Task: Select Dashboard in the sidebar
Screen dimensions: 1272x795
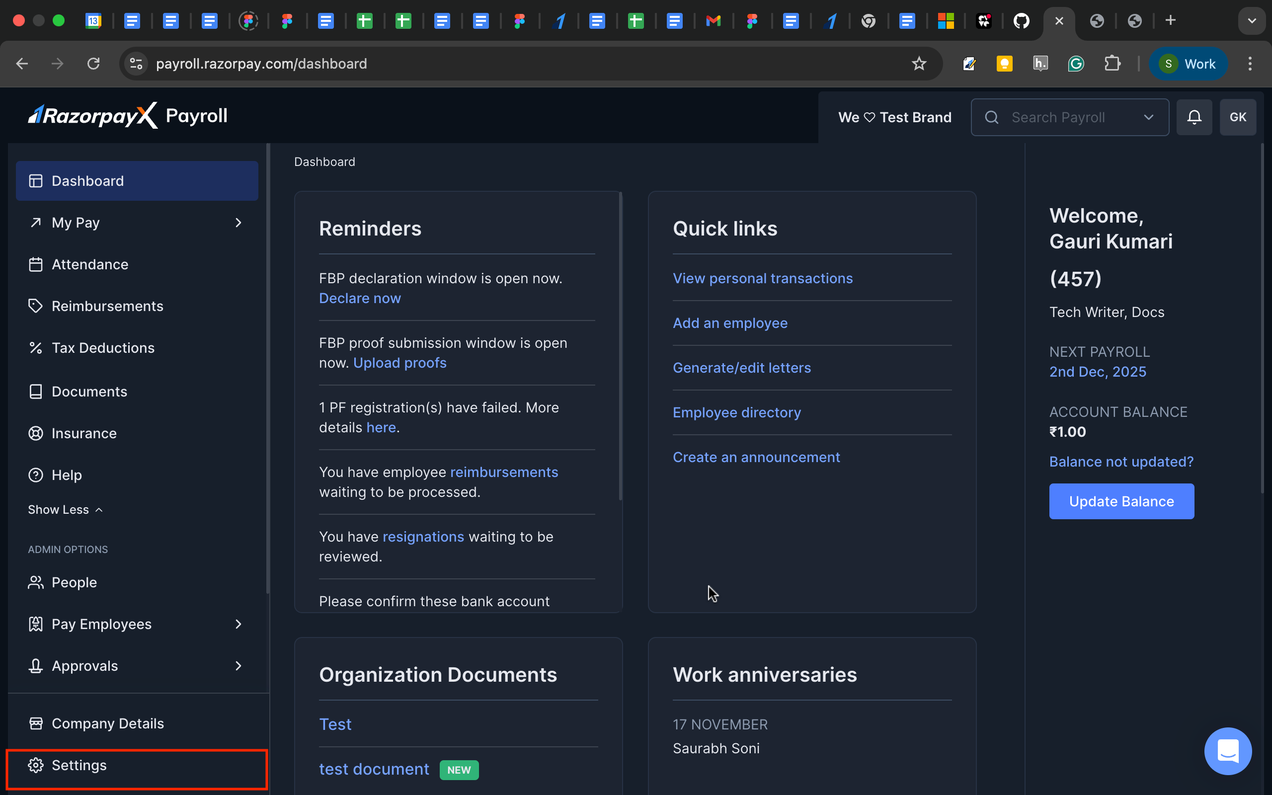Action: (137, 181)
